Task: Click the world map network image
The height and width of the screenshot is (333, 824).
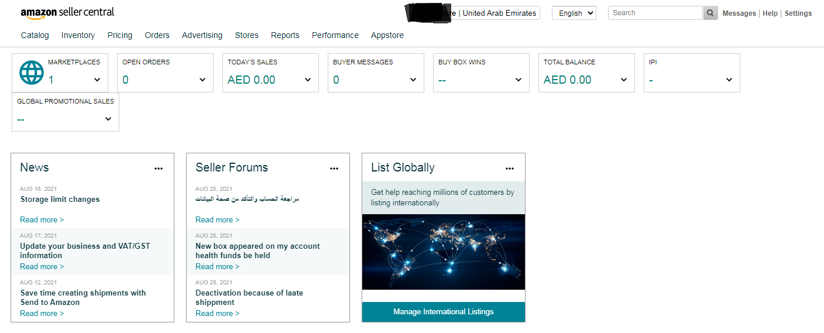Action: (x=444, y=252)
